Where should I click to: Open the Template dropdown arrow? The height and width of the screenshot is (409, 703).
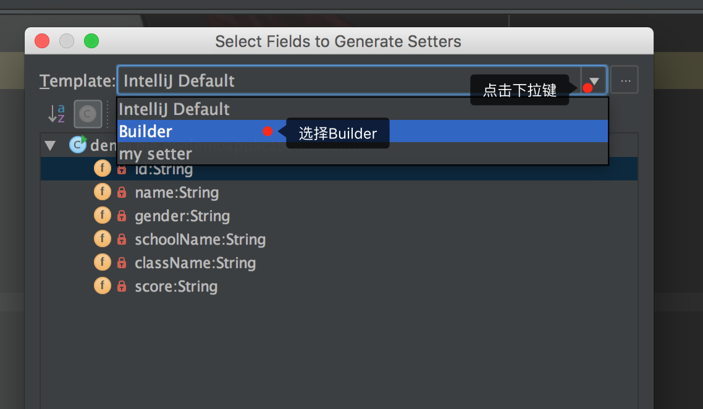click(594, 81)
